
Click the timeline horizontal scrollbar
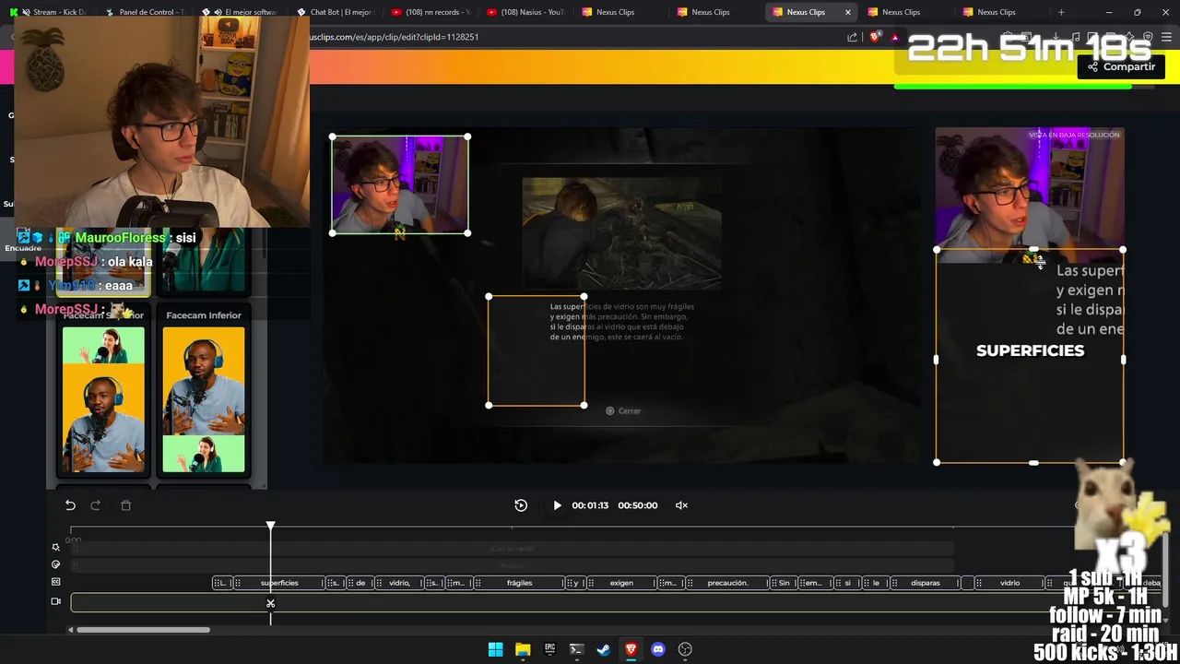[x=143, y=630]
